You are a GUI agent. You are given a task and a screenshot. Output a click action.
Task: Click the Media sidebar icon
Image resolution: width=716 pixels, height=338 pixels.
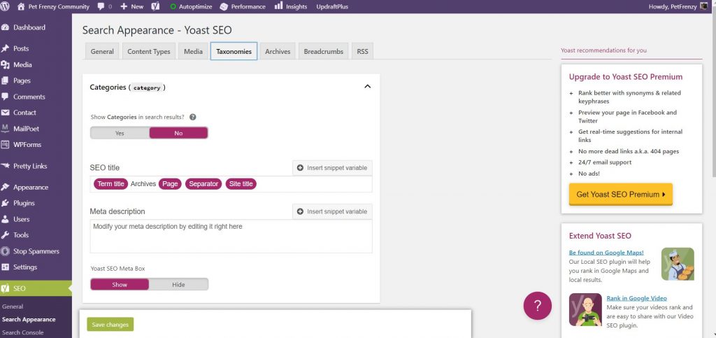click(6, 65)
